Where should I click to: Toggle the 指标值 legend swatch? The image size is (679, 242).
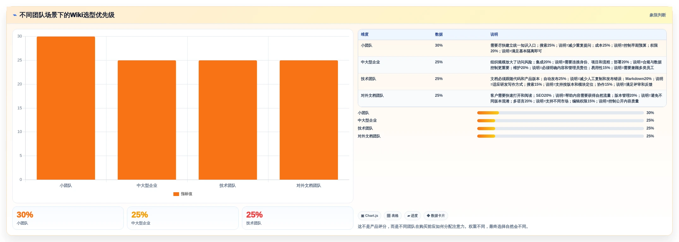click(x=176, y=194)
